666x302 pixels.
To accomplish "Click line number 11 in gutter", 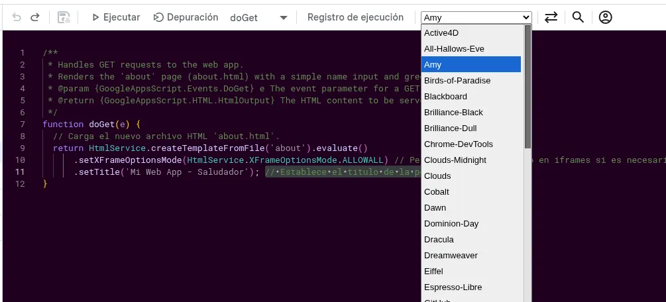I will pyautogui.click(x=20, y=172).
